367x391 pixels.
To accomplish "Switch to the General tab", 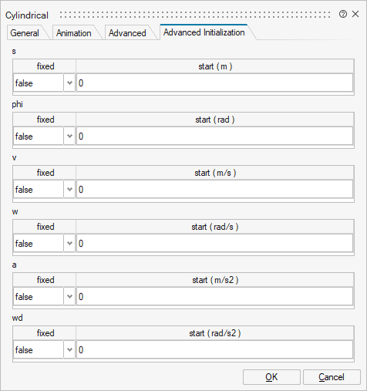I will coord(25,33).
